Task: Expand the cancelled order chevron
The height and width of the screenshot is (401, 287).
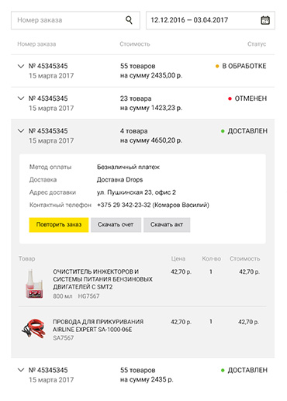Action: point(21,99)
